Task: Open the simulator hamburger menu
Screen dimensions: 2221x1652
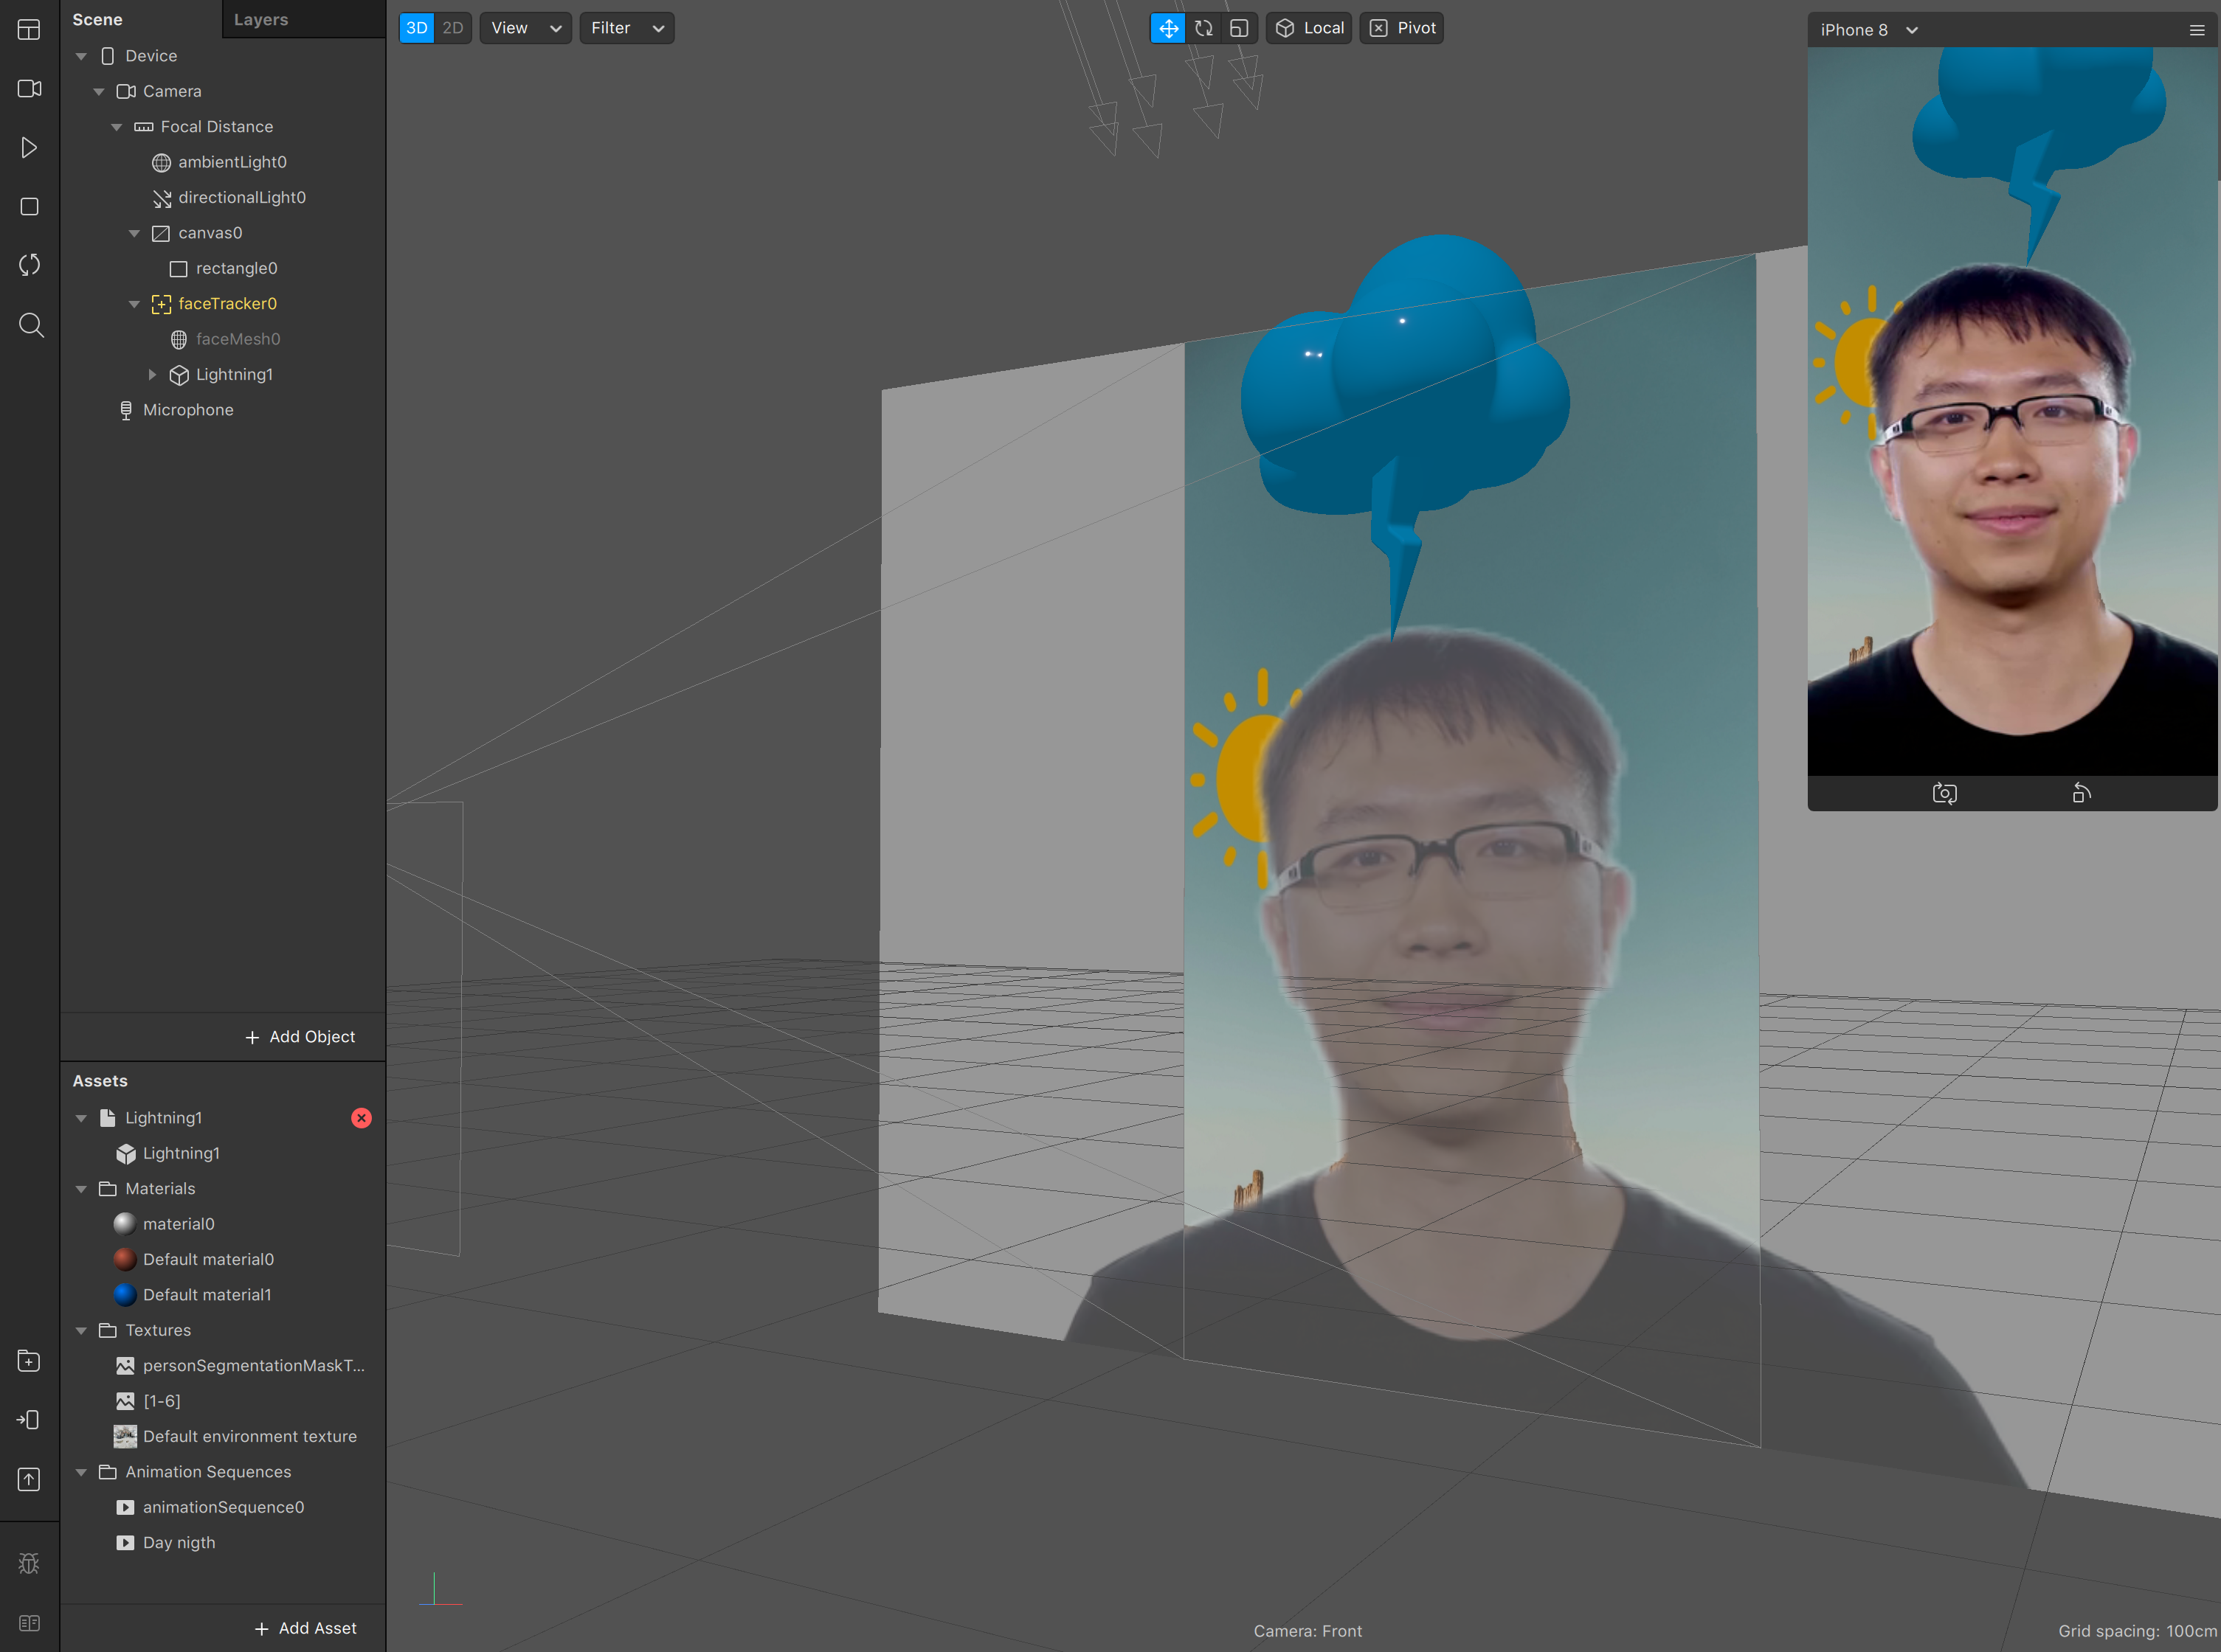Action: click(x=2196, y=30)
